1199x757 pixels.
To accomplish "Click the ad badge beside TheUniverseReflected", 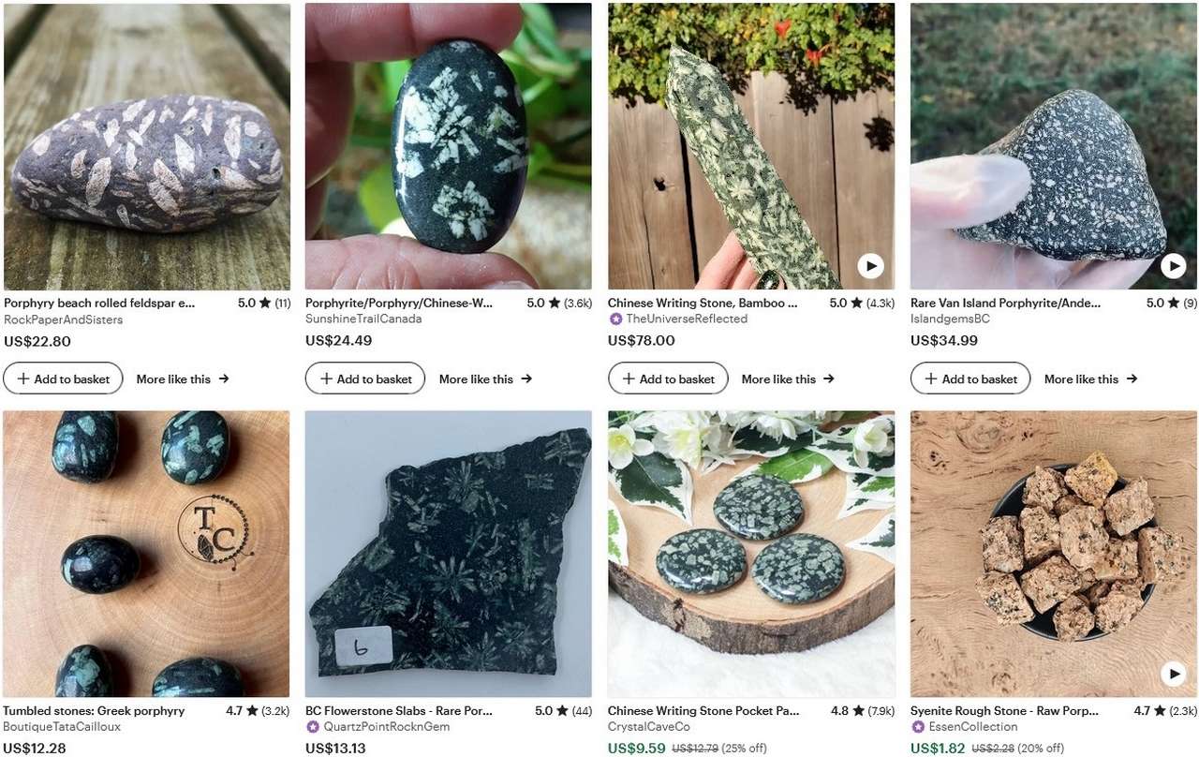I will [615, 319].
